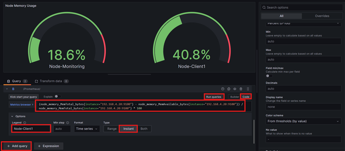The height and width of the screenshot is (151, 345).
Task: Collapse the Options section
Action: [x=12, y=116]
